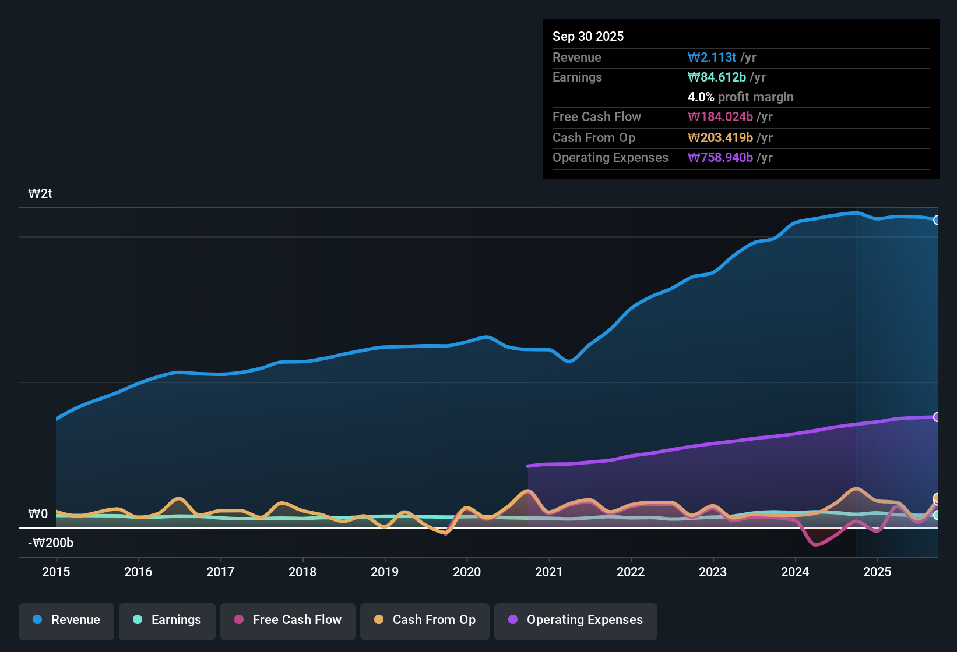Viewport: 957px width, 652px height.
Task: Toggle the Free Cash Flow series visibility
Action: 287,620
